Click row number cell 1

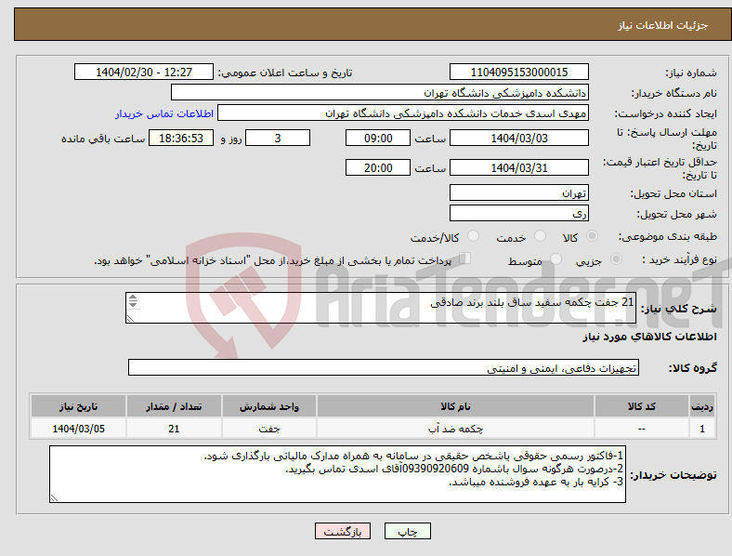pos(702,428)
